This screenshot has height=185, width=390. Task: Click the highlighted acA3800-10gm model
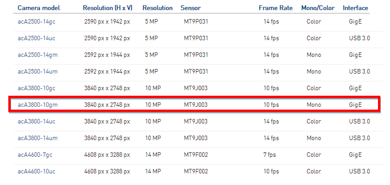38,105
